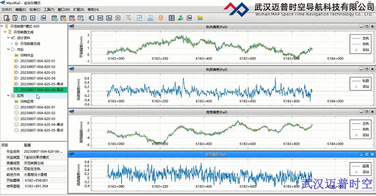The width and height of the screenshot is (376, 196).
Task: Maximize the 轨距偏差(Rail) chart panel
Action: (x=367, y=69)
